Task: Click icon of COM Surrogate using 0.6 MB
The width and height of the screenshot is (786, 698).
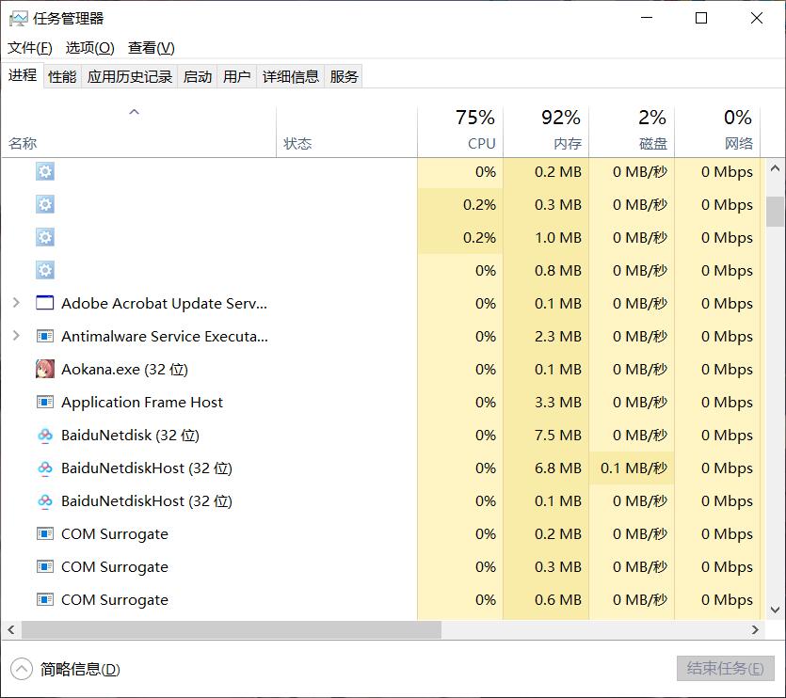Action: pos(45,599)
